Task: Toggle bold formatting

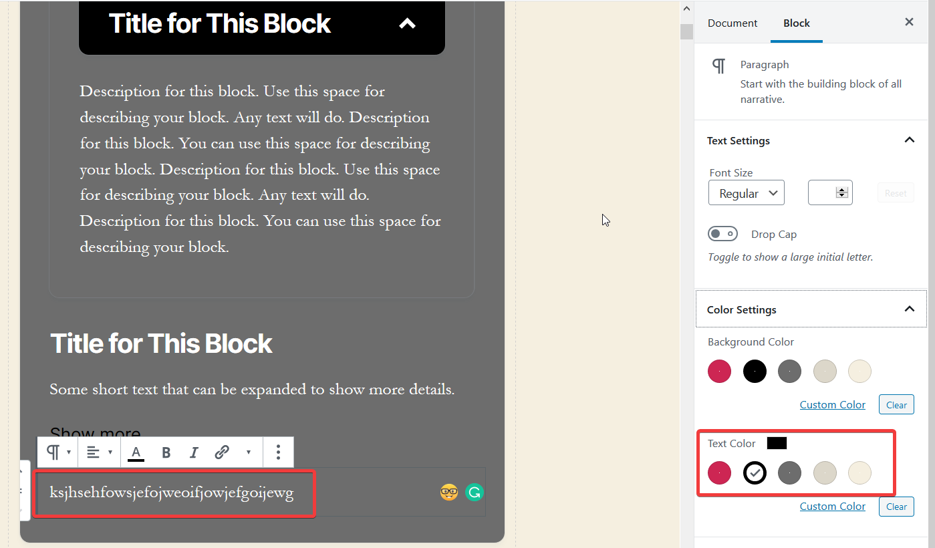Action: (166, 452)
